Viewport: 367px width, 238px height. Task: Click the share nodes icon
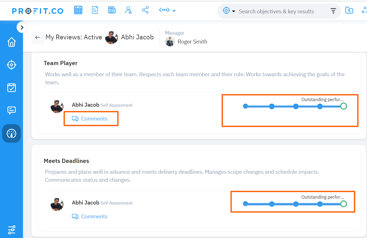(145, 10)
